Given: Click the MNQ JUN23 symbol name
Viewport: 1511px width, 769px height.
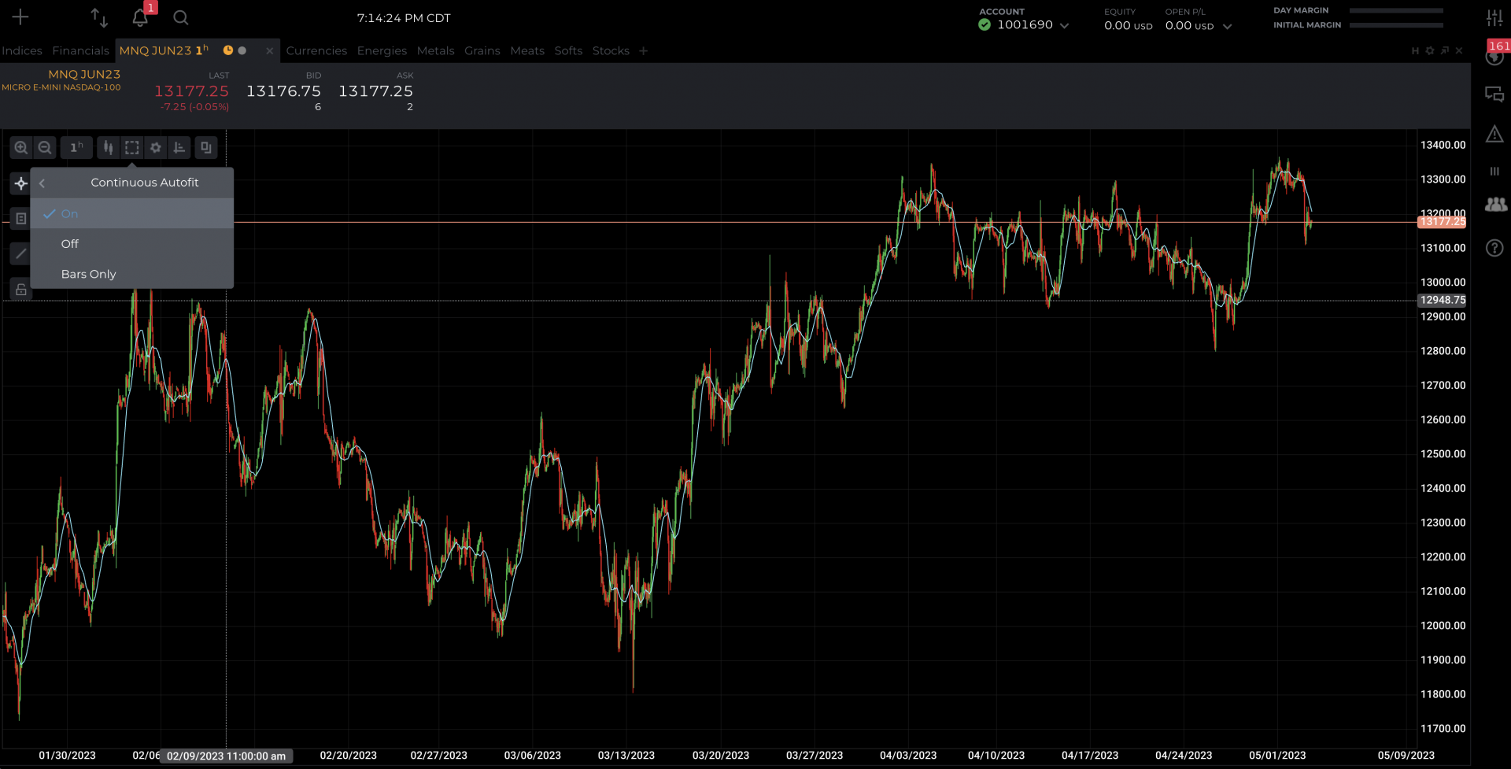Looking at the screenshot, I should 84,74.
